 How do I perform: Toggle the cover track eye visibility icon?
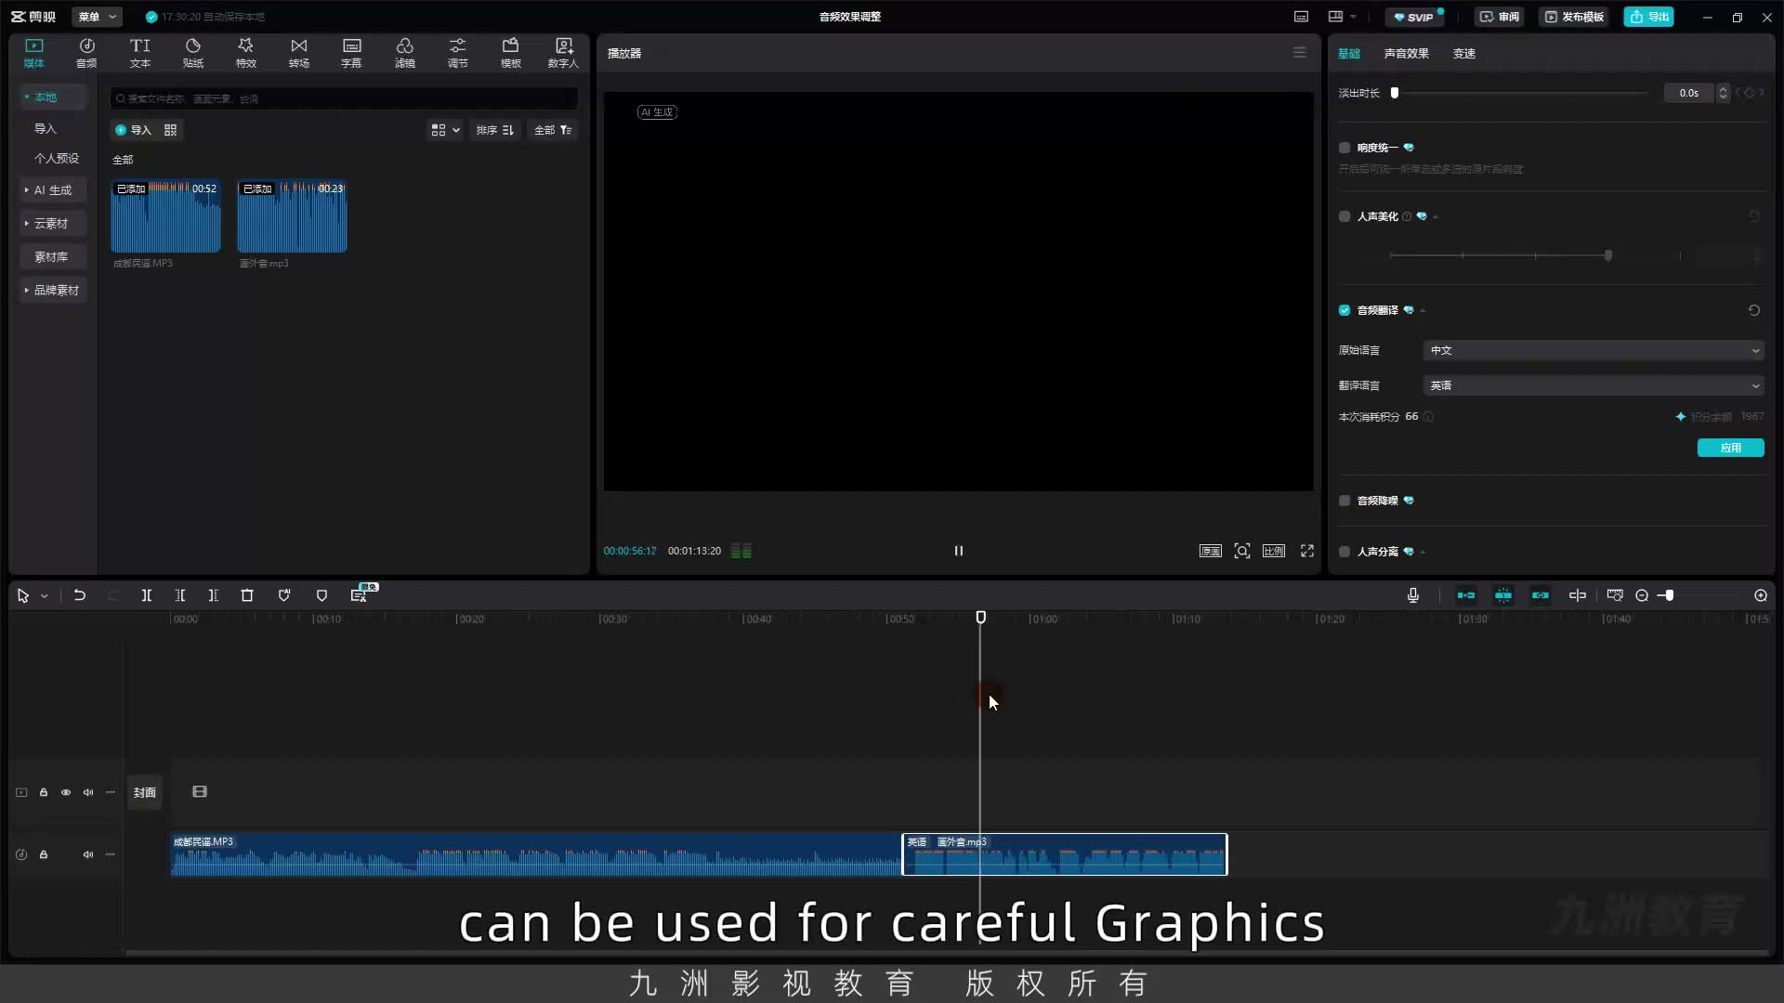coord(66,792)
